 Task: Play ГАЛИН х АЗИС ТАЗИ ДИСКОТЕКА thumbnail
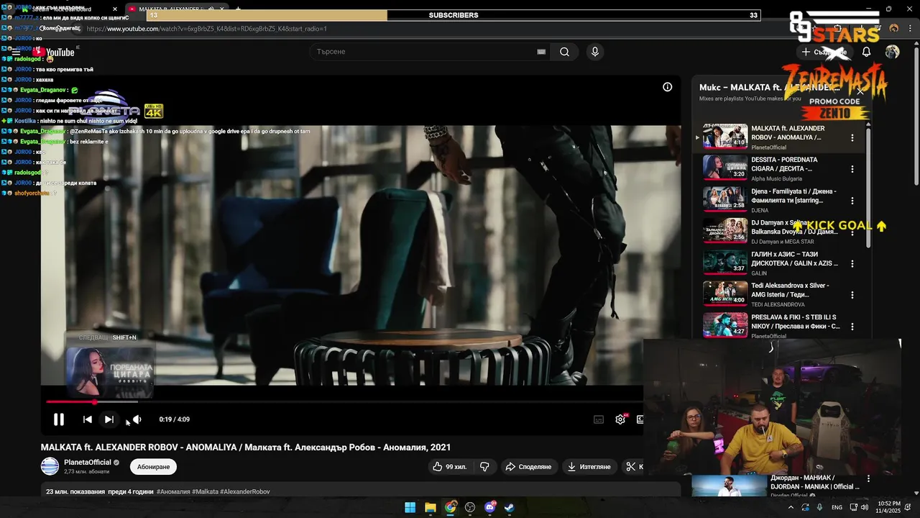click(725, 262)
